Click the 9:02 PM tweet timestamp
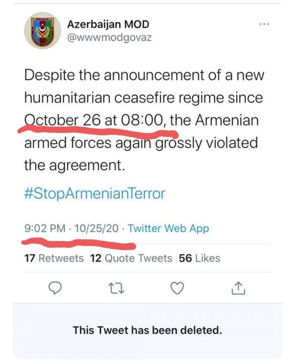Viewport: 295px width, 360px height. coord(45,228)
